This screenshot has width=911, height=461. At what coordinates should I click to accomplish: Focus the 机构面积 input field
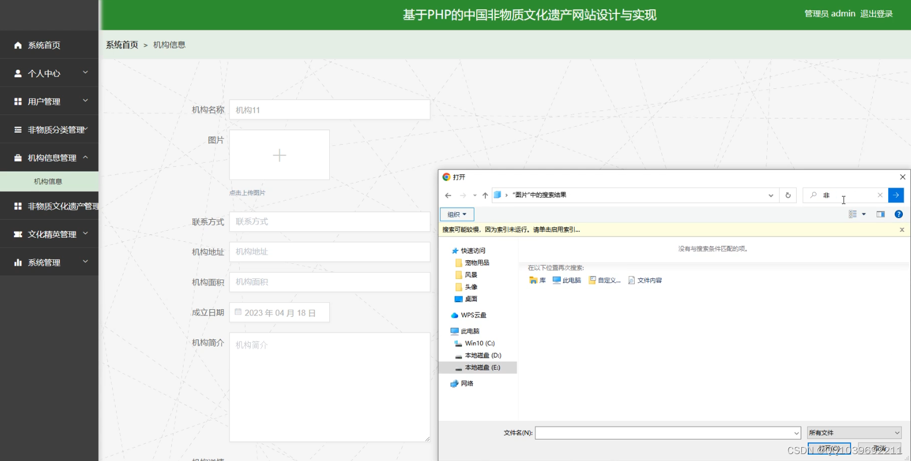(330, 282)
